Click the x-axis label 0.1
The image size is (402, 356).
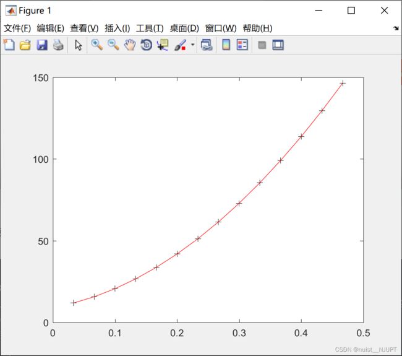115,333
